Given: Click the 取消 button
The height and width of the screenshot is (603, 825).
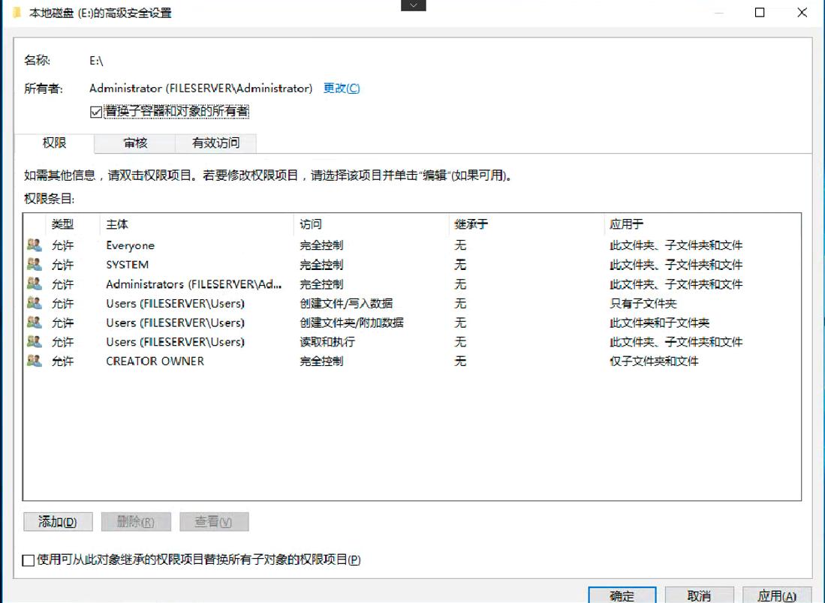Looking at the screenshot, I should pyautogui.click(x=700, y=595).
